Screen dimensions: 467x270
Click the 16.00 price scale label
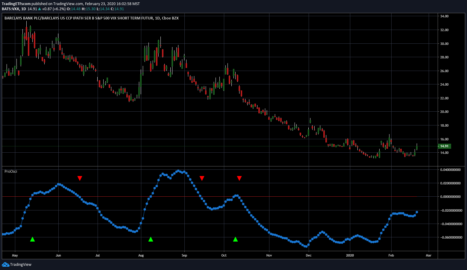pyautogui.click(x=444, y=139)
